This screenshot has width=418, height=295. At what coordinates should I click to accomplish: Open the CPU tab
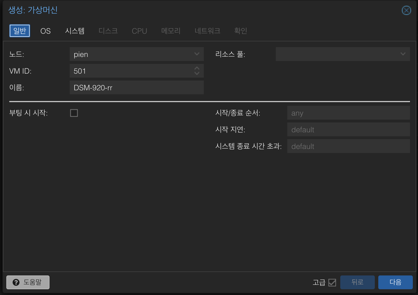[x=139, y=31]
